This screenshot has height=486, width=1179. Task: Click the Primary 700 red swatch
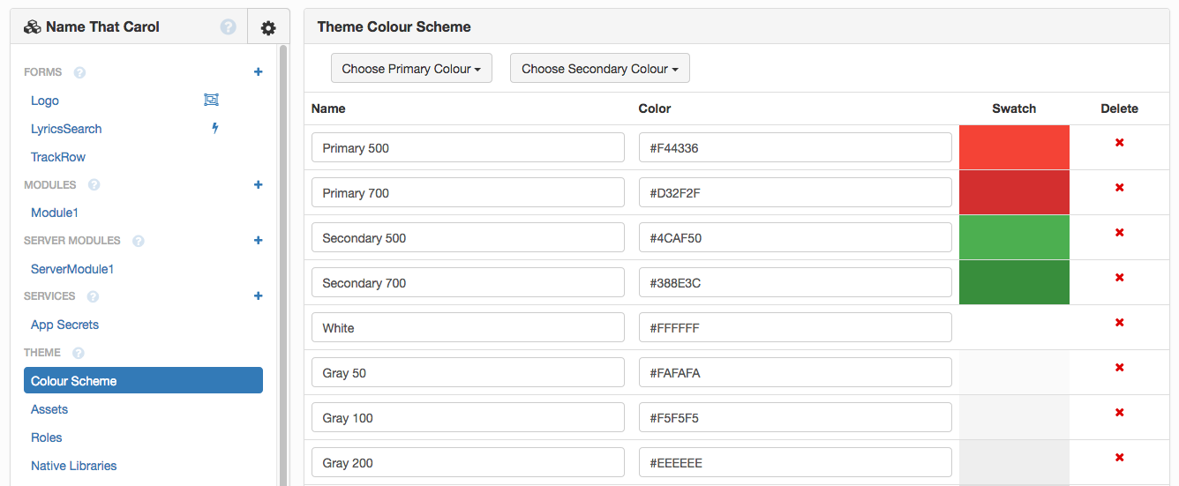1014,192
